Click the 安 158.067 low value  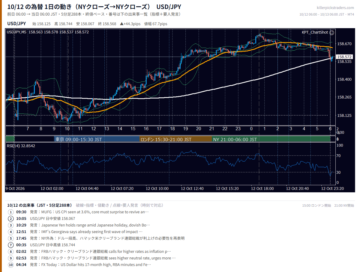click(85, 24)
